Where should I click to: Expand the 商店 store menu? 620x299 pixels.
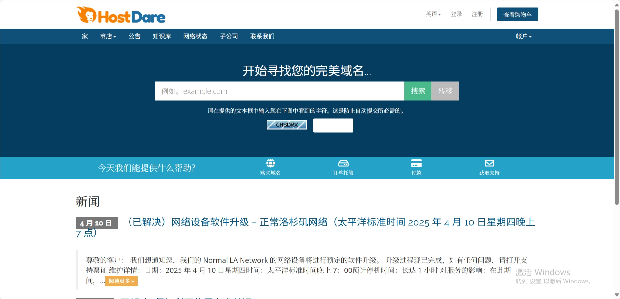(x=108, y=36)
